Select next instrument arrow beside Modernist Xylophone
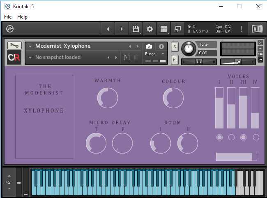The image size is (267, 198). (x=137, y=47)
